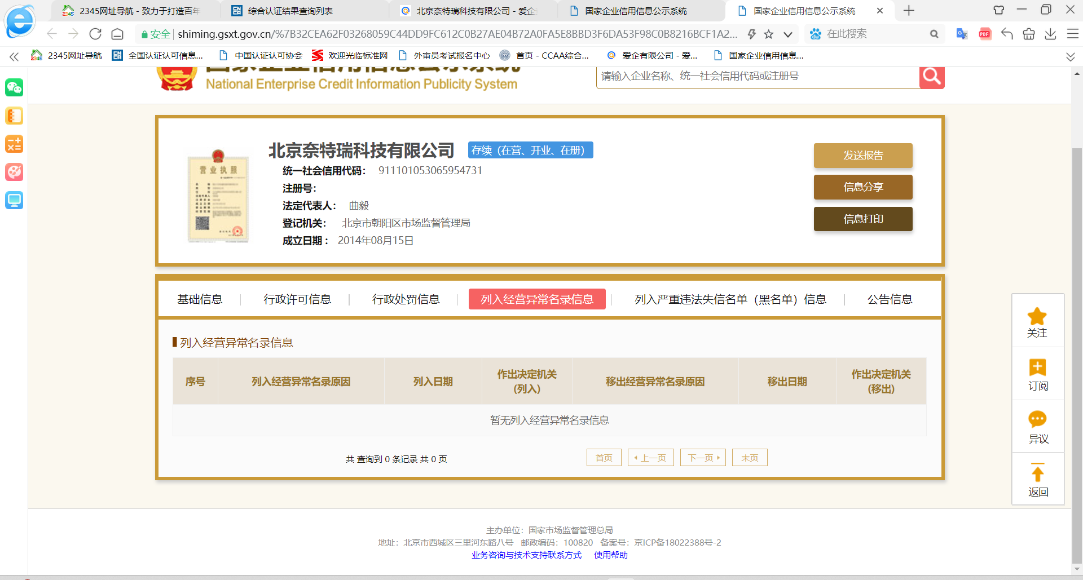Collapse the bookmarks bar double-chevron
Viewport: 1083px width, 580px height.
coord(14,56)
